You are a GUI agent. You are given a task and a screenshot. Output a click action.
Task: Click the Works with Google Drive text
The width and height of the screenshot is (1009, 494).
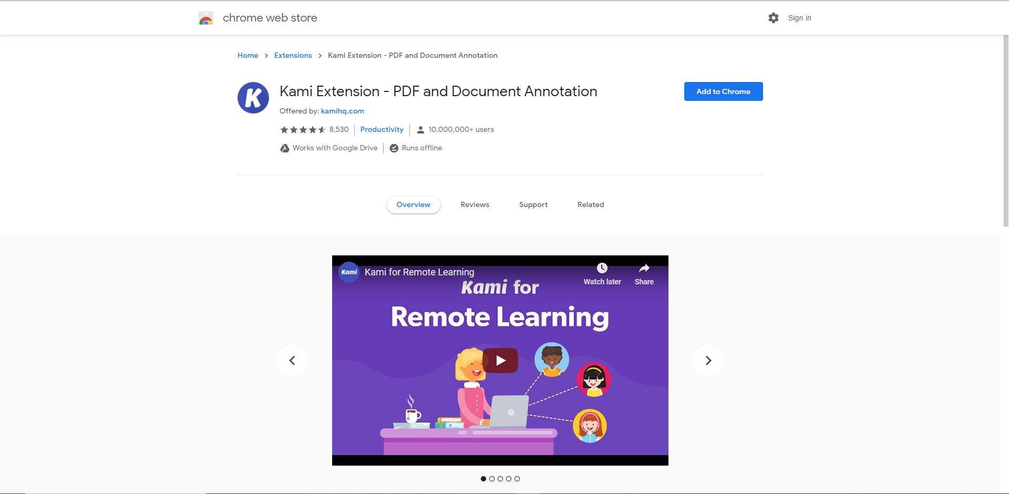335,148
